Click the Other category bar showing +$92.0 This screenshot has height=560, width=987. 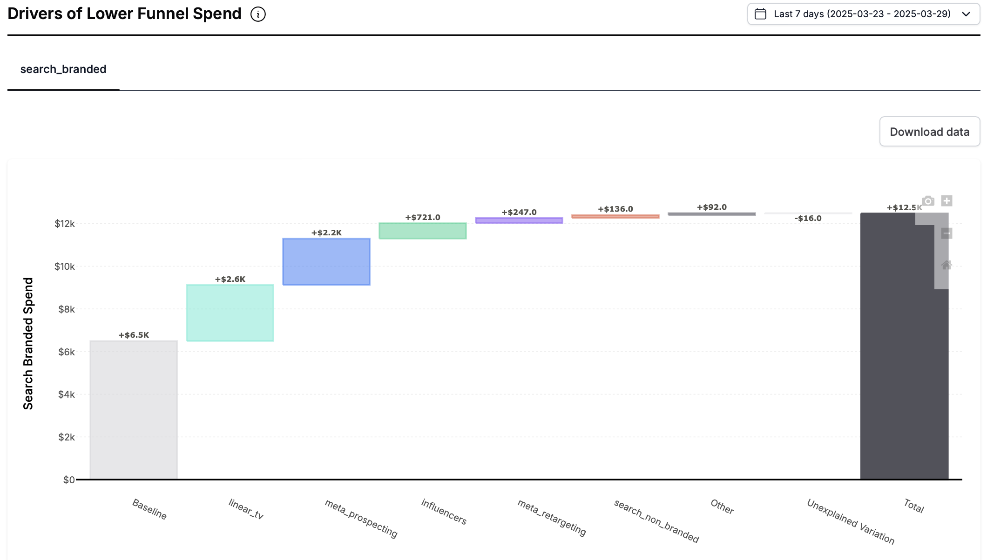(x=711, y=213)
